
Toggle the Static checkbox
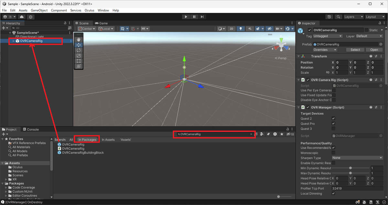(x=366, y=30)
